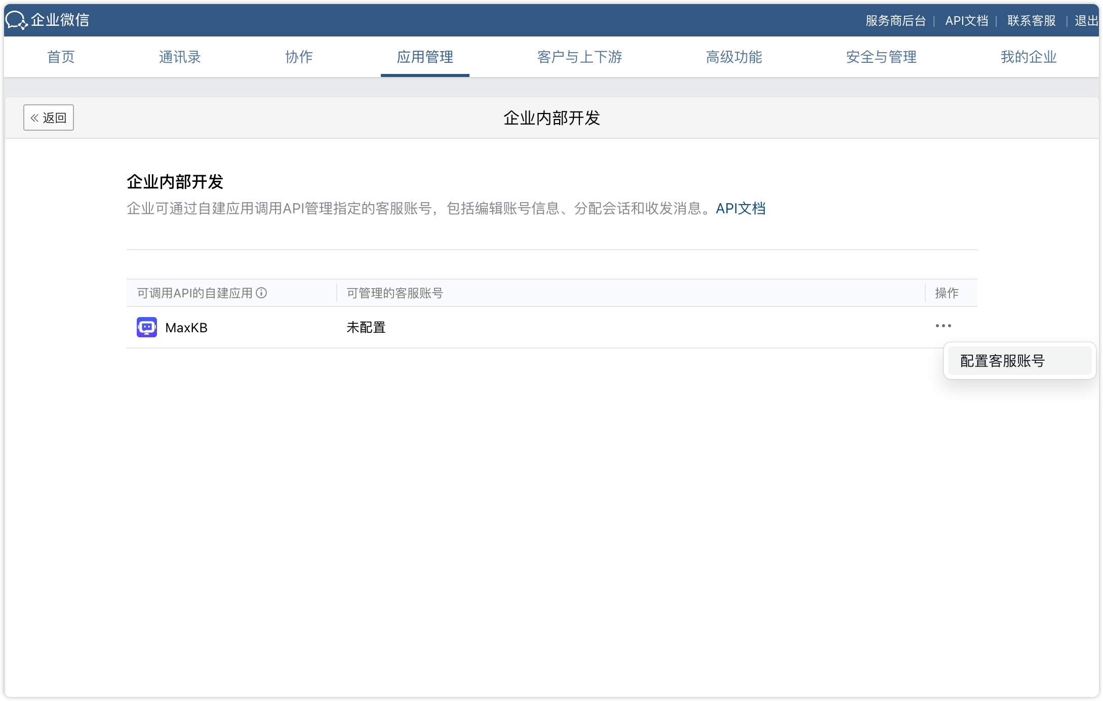Image resolution: width=1103 pixels, height=701 pixels.
Task: Open the 客户与上下游 tab
Action: 579,57
